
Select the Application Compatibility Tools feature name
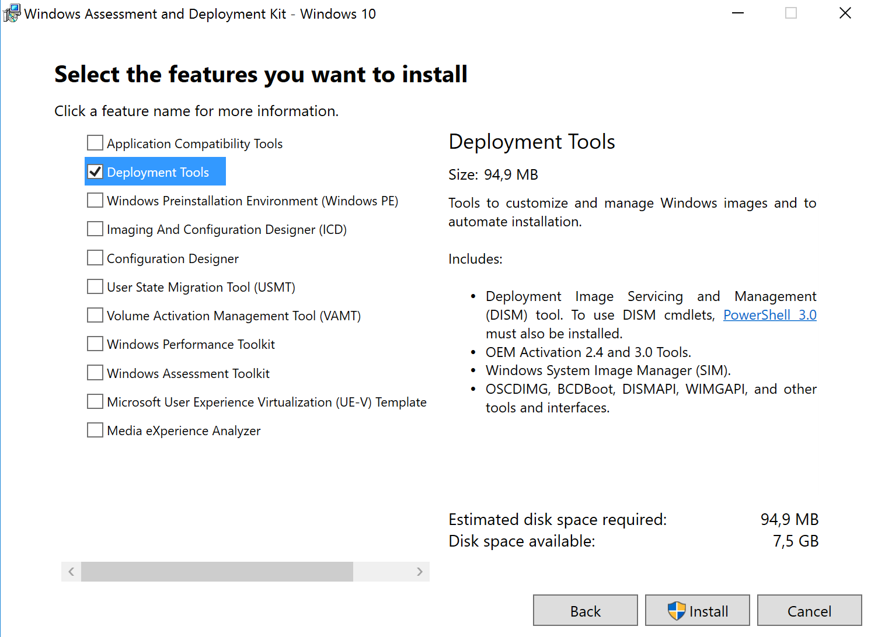coord(195,143)
